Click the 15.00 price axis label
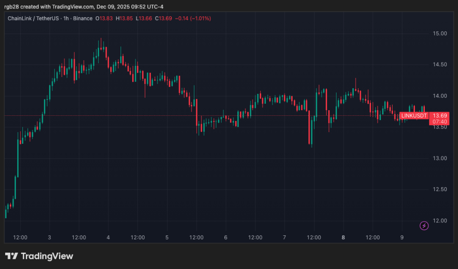This screenshot has height=269, width=458. 440,33
